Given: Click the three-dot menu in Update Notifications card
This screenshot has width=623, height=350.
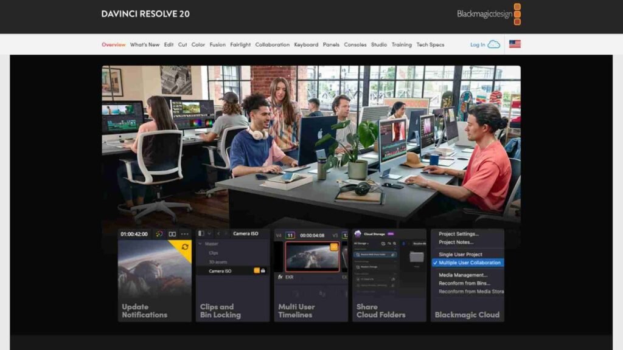Looking at the screenshot, I should click(185, 234).
